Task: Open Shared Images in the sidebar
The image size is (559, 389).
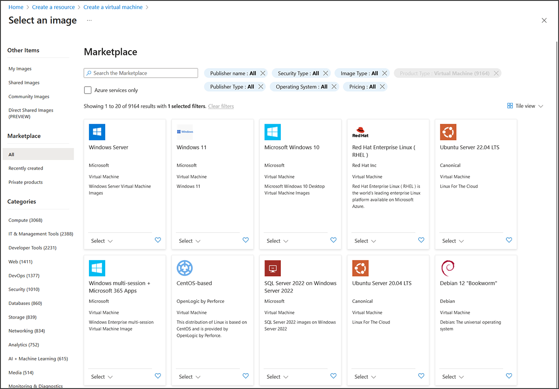Action: click(24, 83)
